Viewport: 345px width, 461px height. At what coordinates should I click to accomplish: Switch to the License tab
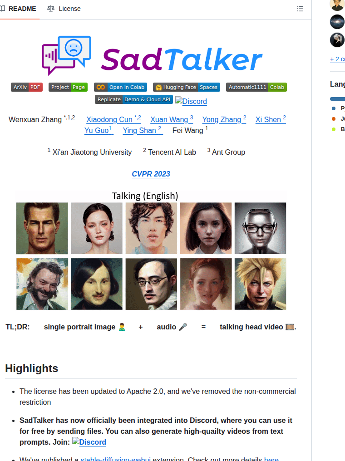(64, 9)
